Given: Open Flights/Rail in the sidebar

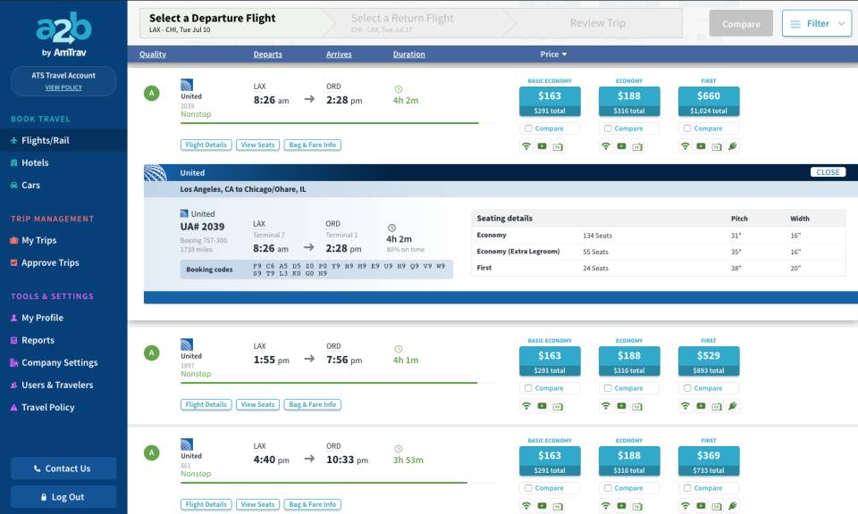Looking at the screenshot, I should [63, 140].
